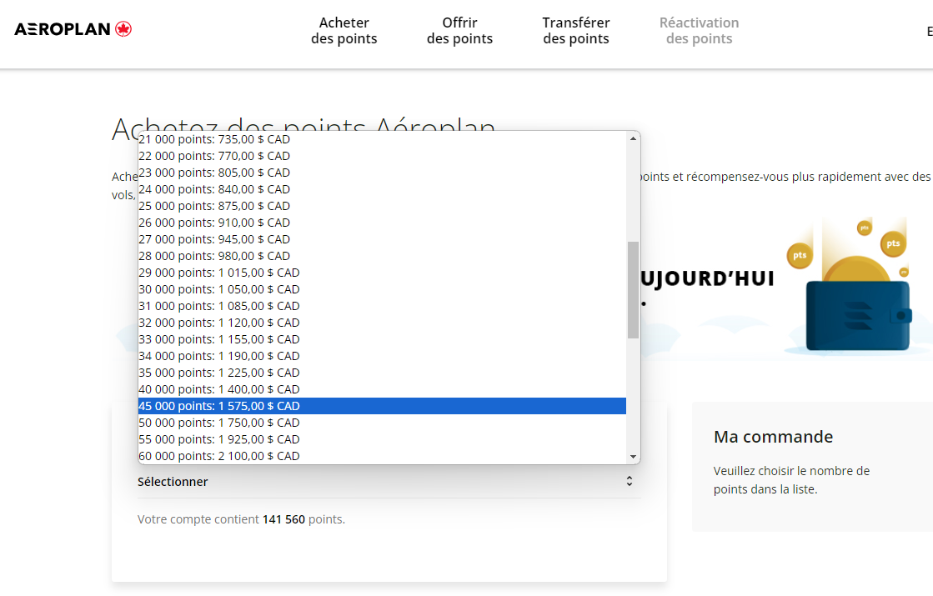Open the Offrir des points tab
The image size is (933, 596).
tap(459, 31)
